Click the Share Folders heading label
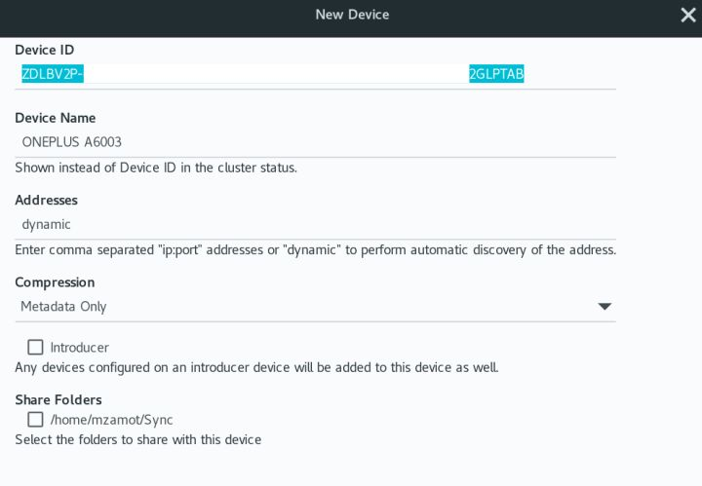The height and width of the screenshot is (486, 702). (58, 399)
